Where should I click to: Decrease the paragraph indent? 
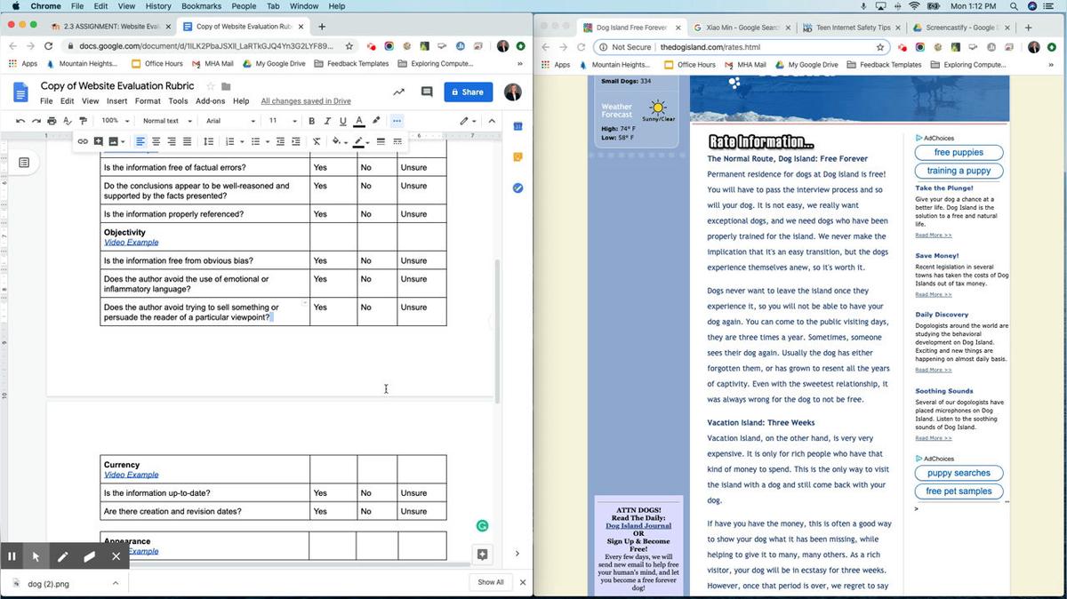point(280,141)
